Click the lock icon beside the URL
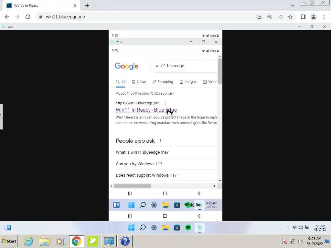 click(41, 17)
